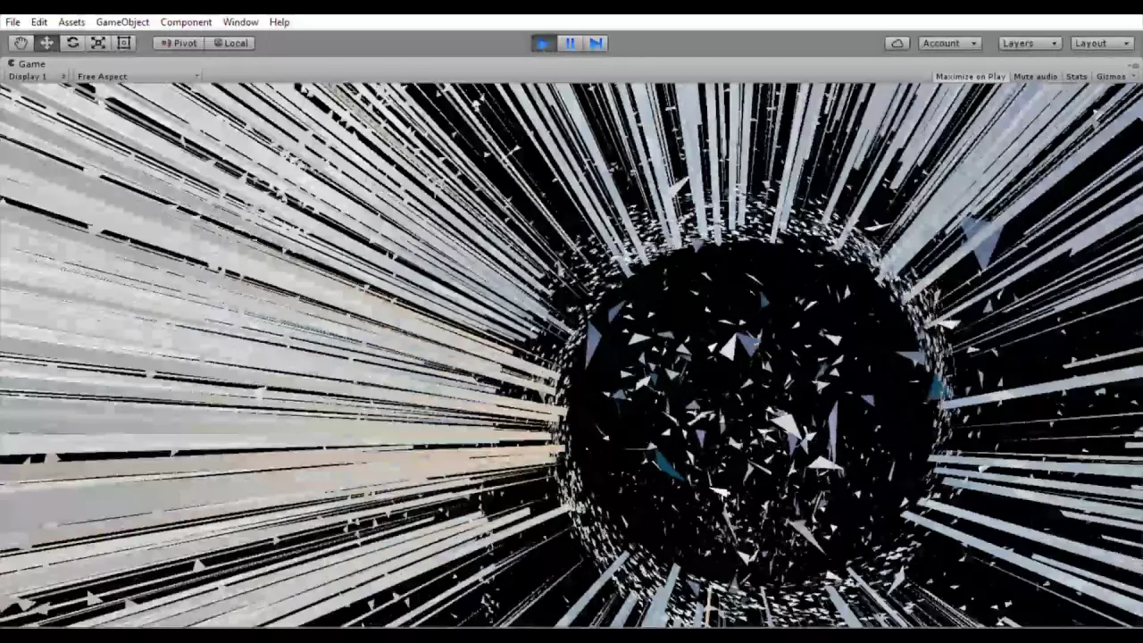This screenshot has height=643, width=1143.
Task: Step forward one frame
Action: pyautogui.click(x=596, y=43)
